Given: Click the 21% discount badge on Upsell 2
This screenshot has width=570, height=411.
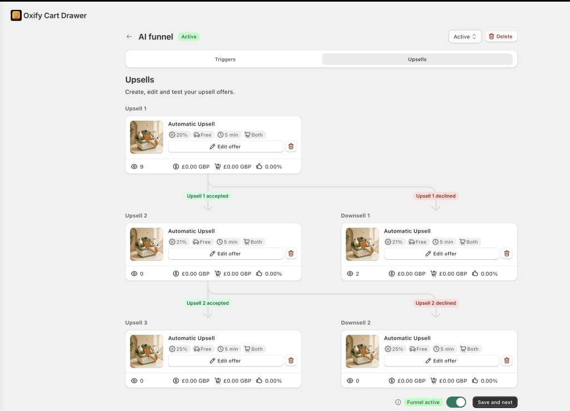Looking at the screenshot, I should (x=179, y=242).
